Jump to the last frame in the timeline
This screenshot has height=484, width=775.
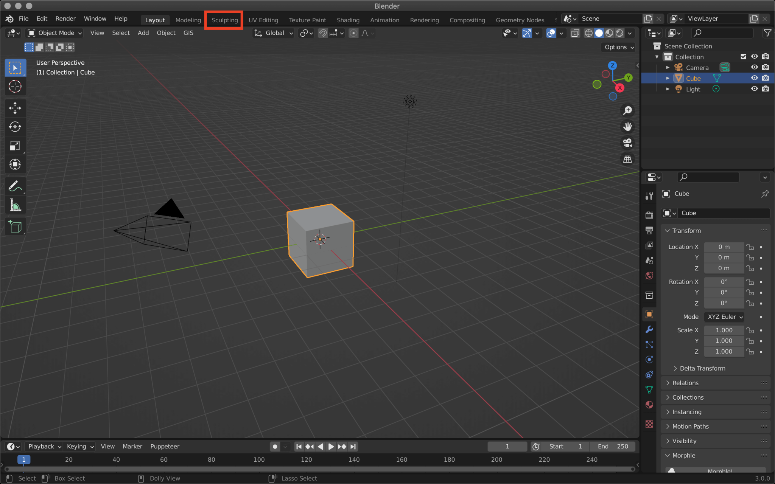tap(353, 446)
